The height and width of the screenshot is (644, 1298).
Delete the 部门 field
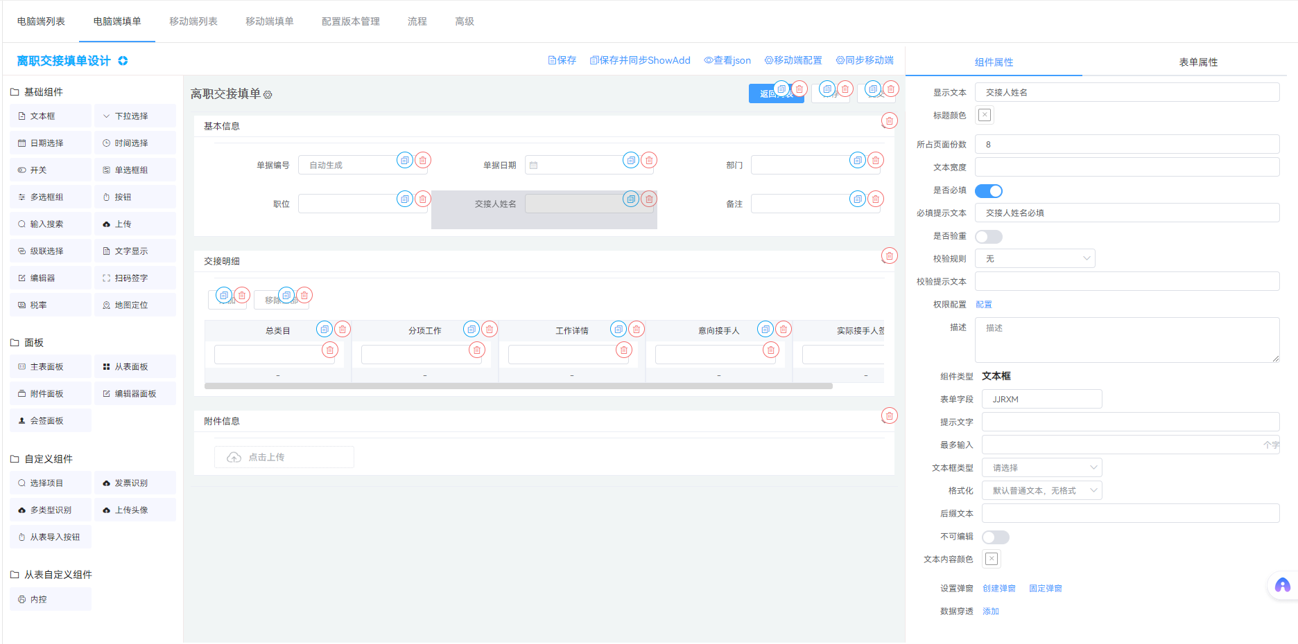click(x=876, y=160)
